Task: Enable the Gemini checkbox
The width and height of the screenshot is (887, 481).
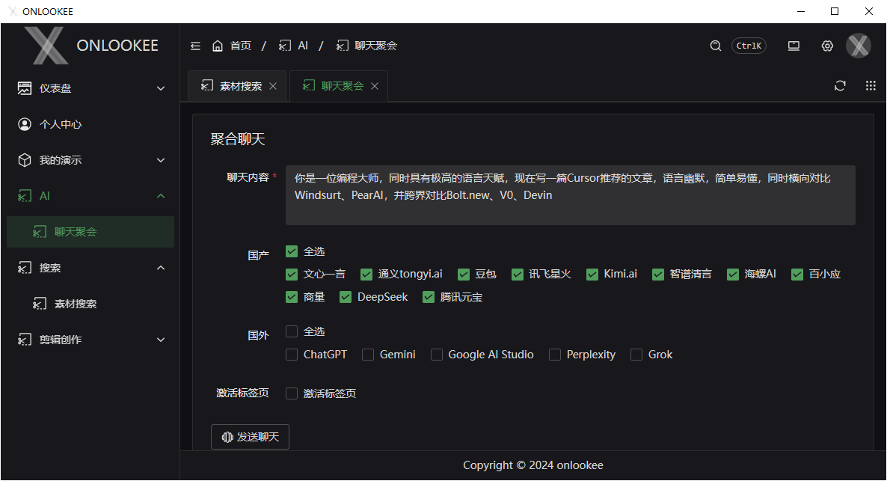Action: coord(368,355)
